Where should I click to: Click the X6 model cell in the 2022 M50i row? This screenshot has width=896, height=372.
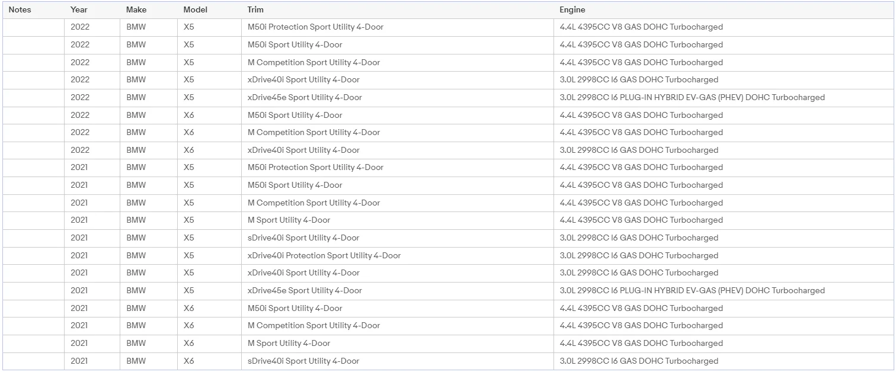point(209,115)
